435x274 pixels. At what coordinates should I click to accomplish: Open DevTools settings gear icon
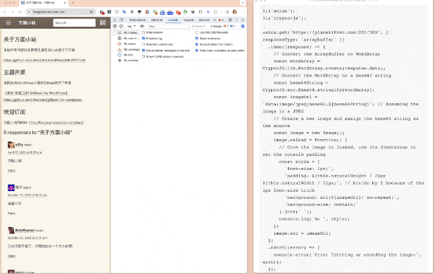(230, 20)
